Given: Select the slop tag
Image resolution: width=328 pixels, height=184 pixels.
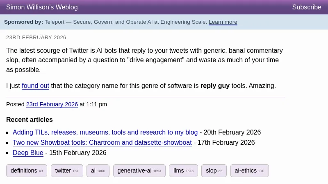Looking at the screenshot, I should pyautogui.click(x=214, y=171).
